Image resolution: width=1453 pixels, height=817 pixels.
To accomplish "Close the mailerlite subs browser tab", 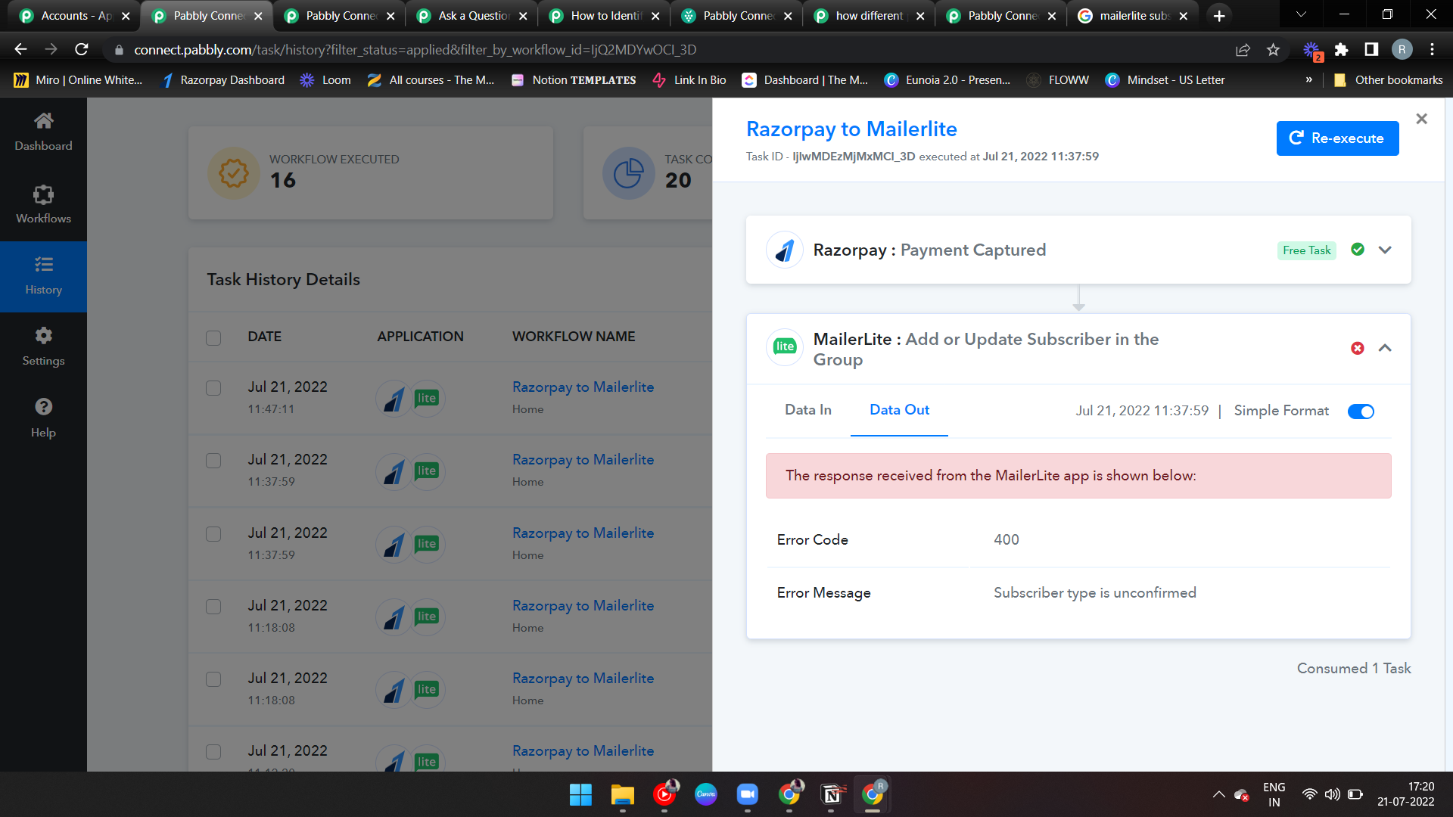I will 1184,16.
